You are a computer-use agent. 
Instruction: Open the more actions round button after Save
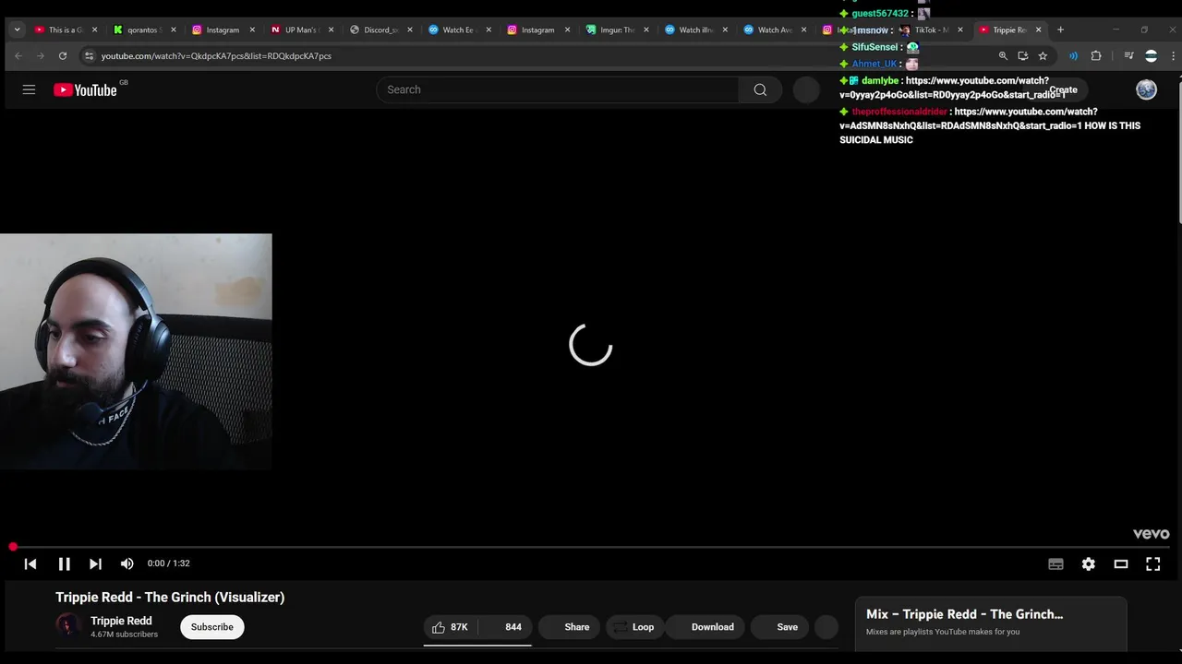(x=827, y=627)
